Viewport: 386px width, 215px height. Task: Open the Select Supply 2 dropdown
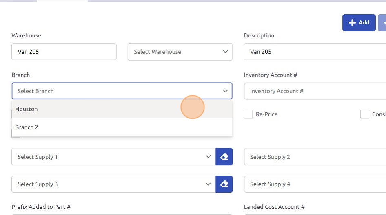coord(314,157)
